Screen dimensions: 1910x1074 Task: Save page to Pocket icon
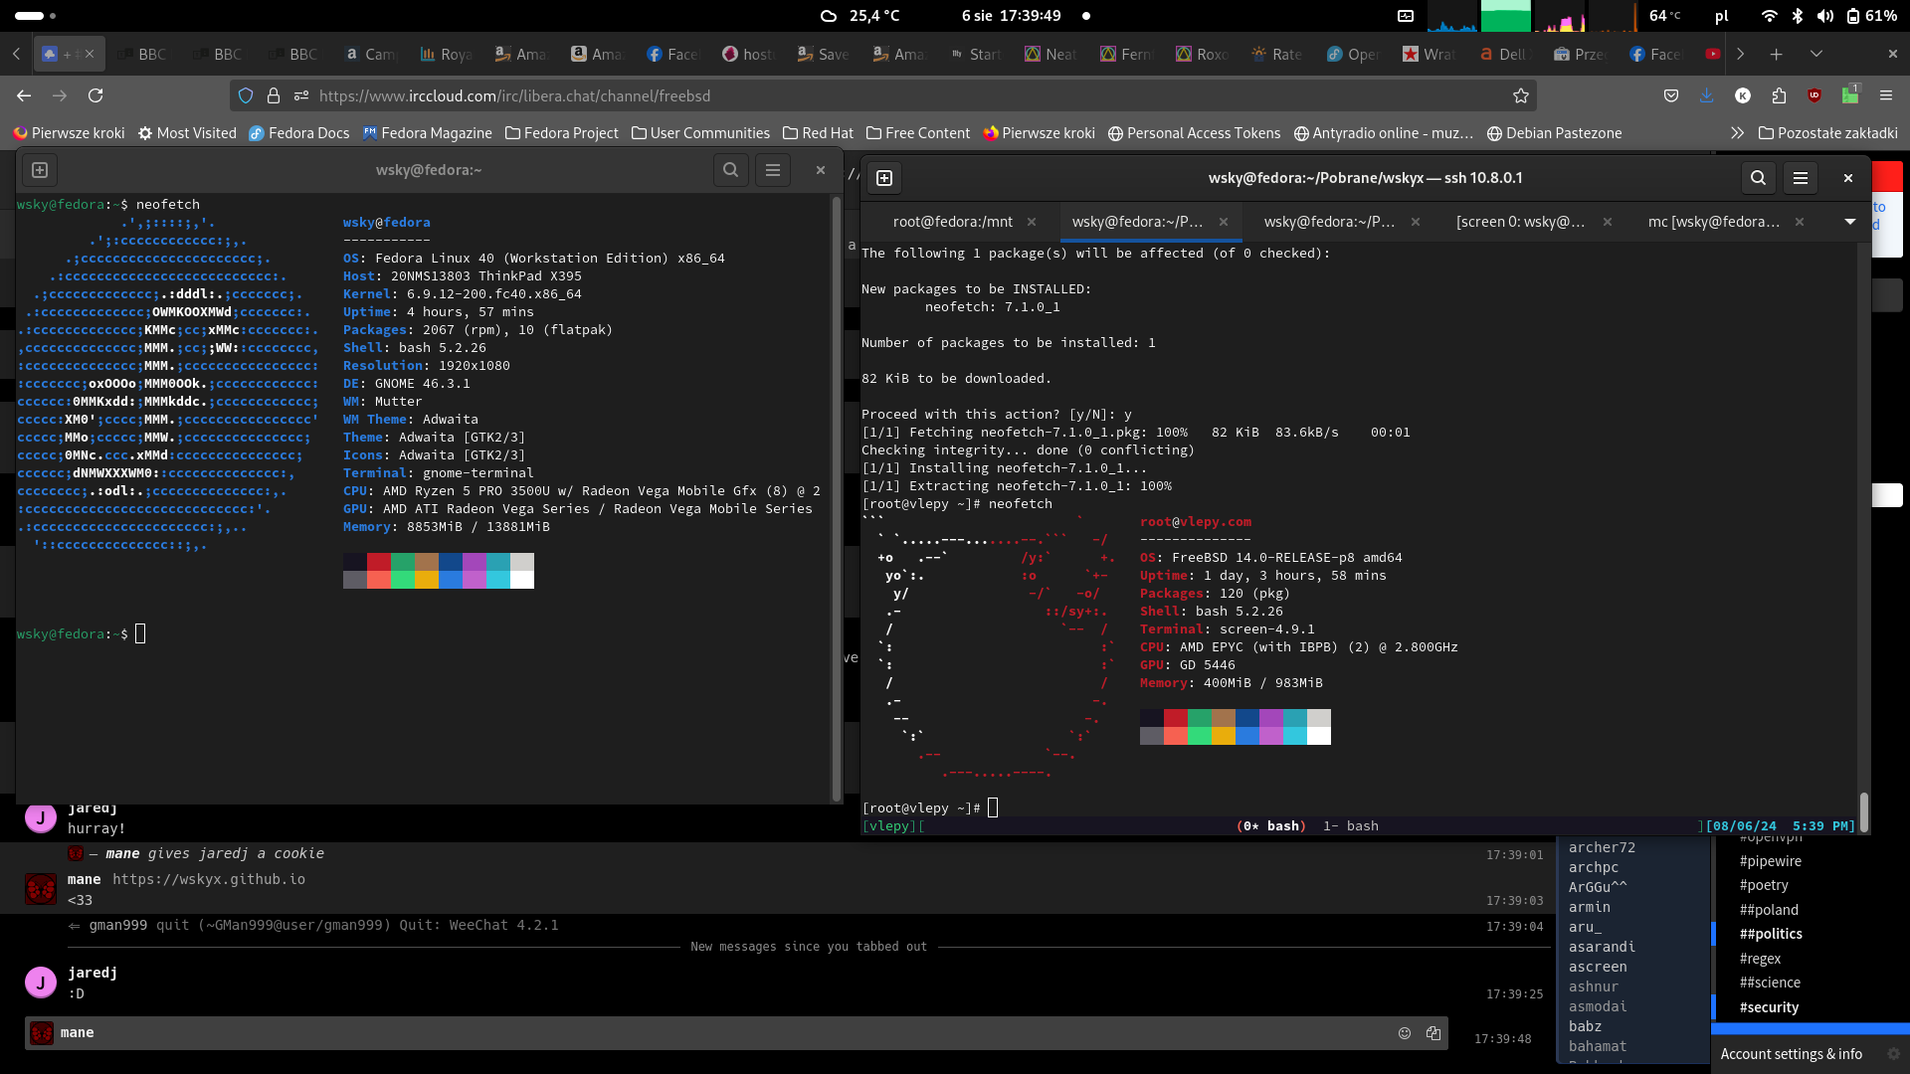point(1671,95)
